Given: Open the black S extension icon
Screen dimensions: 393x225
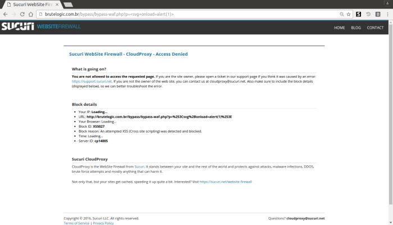Looking at the screenshot, I should (x=358, y=14).
